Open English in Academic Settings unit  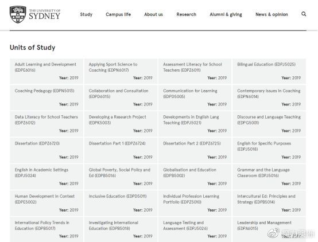[x=46, y=177]
